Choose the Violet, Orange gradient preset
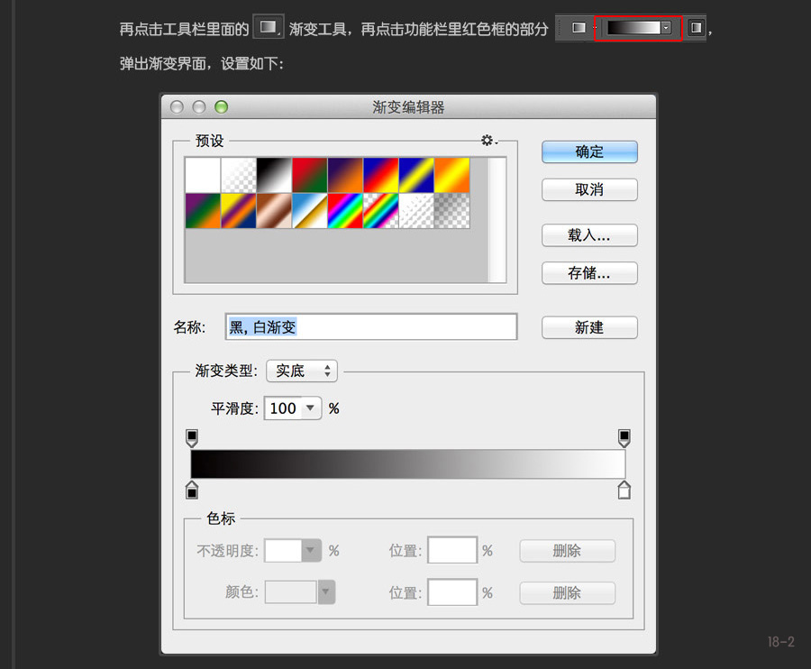Viewport: 811px width, 669px height. pyautogui.click(x=345, y=175)
